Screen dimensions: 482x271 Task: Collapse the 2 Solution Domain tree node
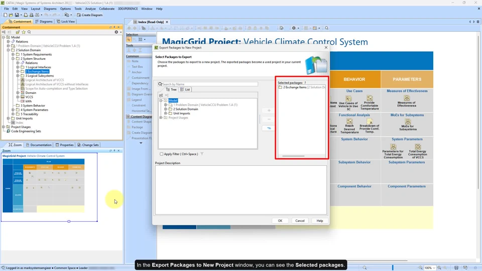coord(9,50)
